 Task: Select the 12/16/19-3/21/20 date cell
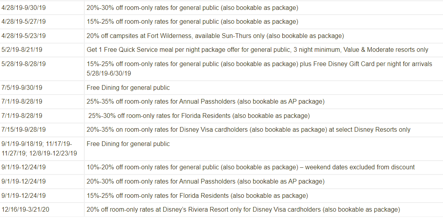[x=25, y=210]
